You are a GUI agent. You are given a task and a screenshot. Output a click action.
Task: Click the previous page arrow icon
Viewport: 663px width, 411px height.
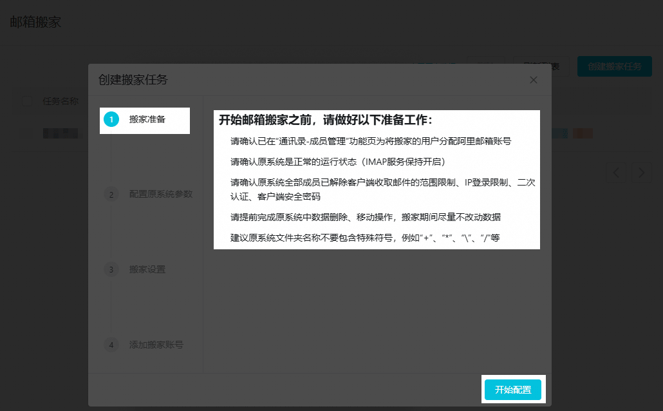tap(616, 172)
